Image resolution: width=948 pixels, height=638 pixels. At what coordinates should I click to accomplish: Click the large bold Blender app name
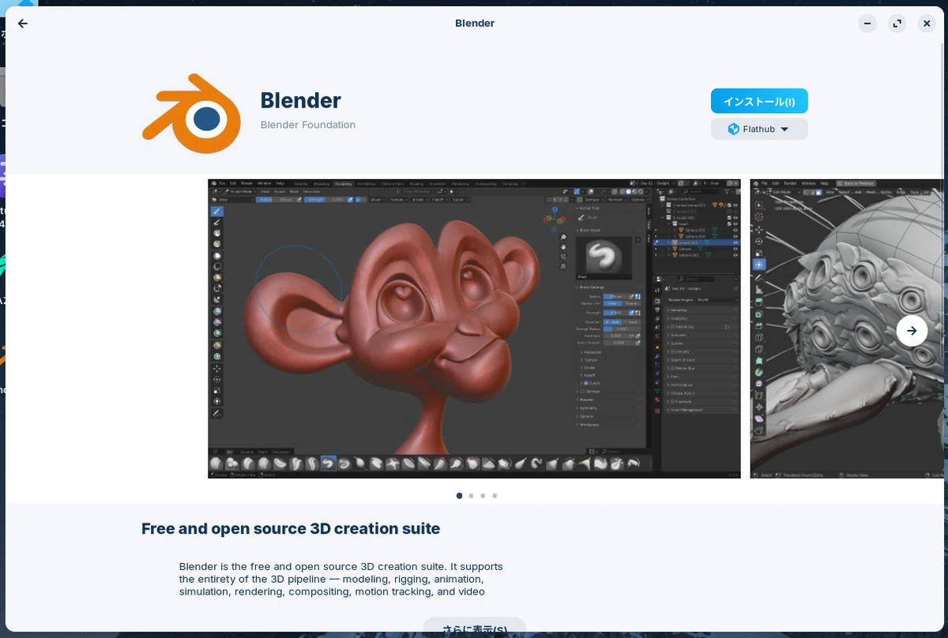pyautogui.click(x=300, y=100)
